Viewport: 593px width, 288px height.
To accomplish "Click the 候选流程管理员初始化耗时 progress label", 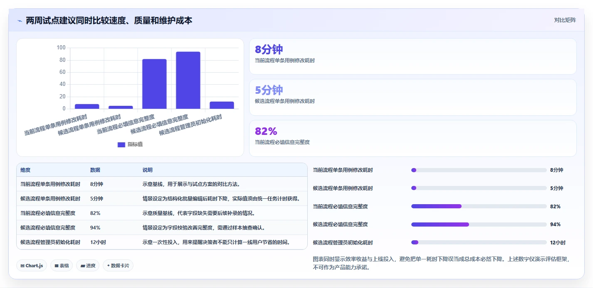I will 343,242.
